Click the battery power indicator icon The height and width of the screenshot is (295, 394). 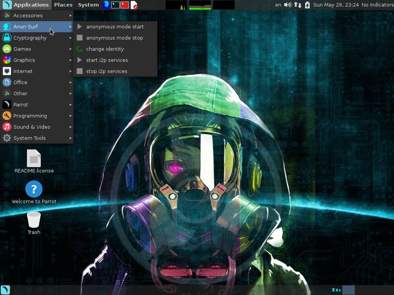(307, 5)
